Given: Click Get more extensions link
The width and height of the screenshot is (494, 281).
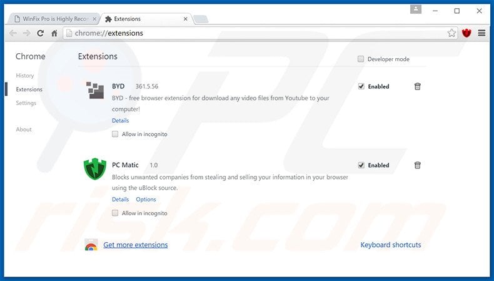Looking at the screenshot, I should (136, 245).
